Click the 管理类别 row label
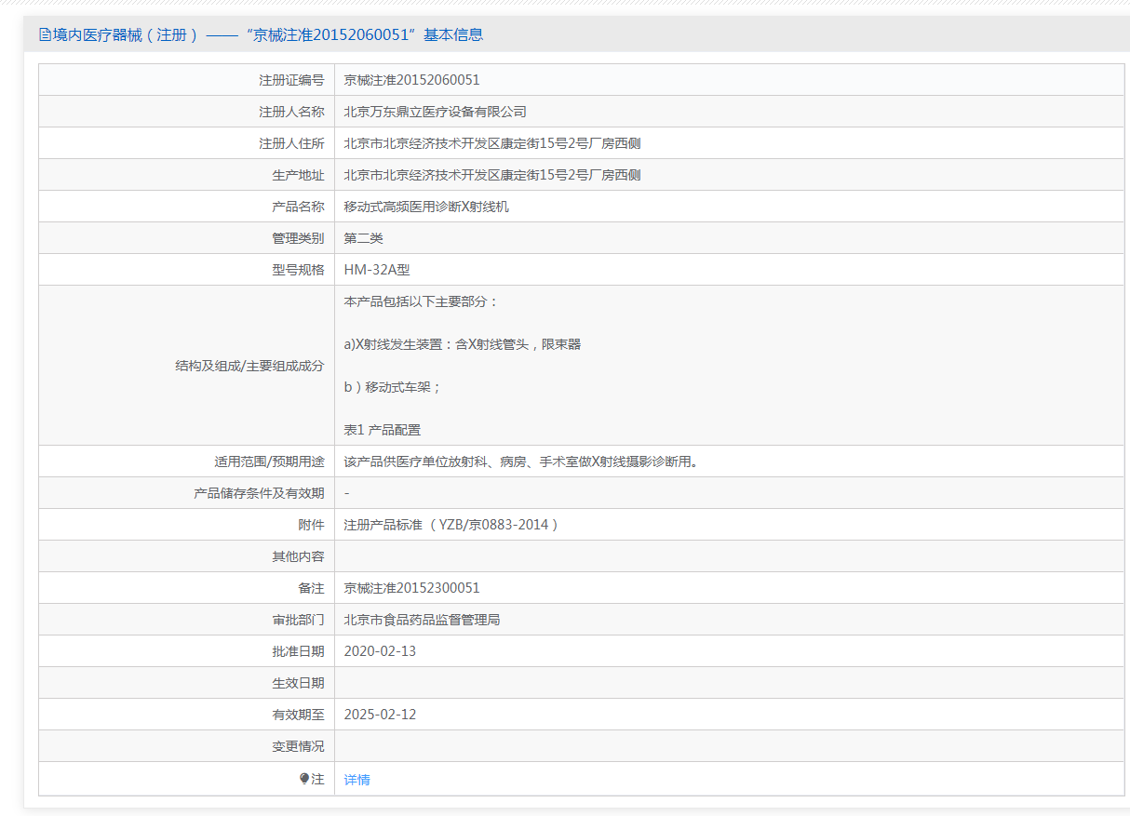Screen dimensions: 1130x816 (298, 238)
